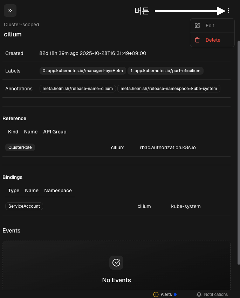Screen dimensions: 240x298
Task: Click the Edit pencil icon
Action: (197, 26)
